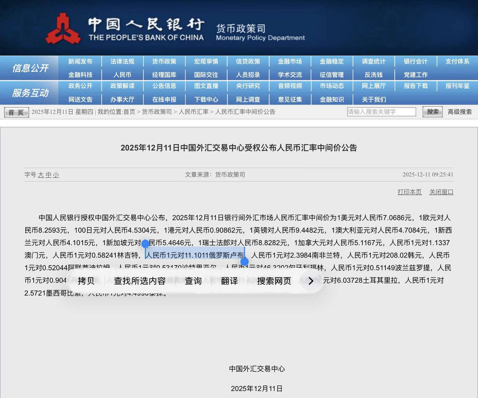Screen dimensions: 478x398
Task: Click 关闭窗口 link
Action: pyautogui.click(x=441, y=192)
